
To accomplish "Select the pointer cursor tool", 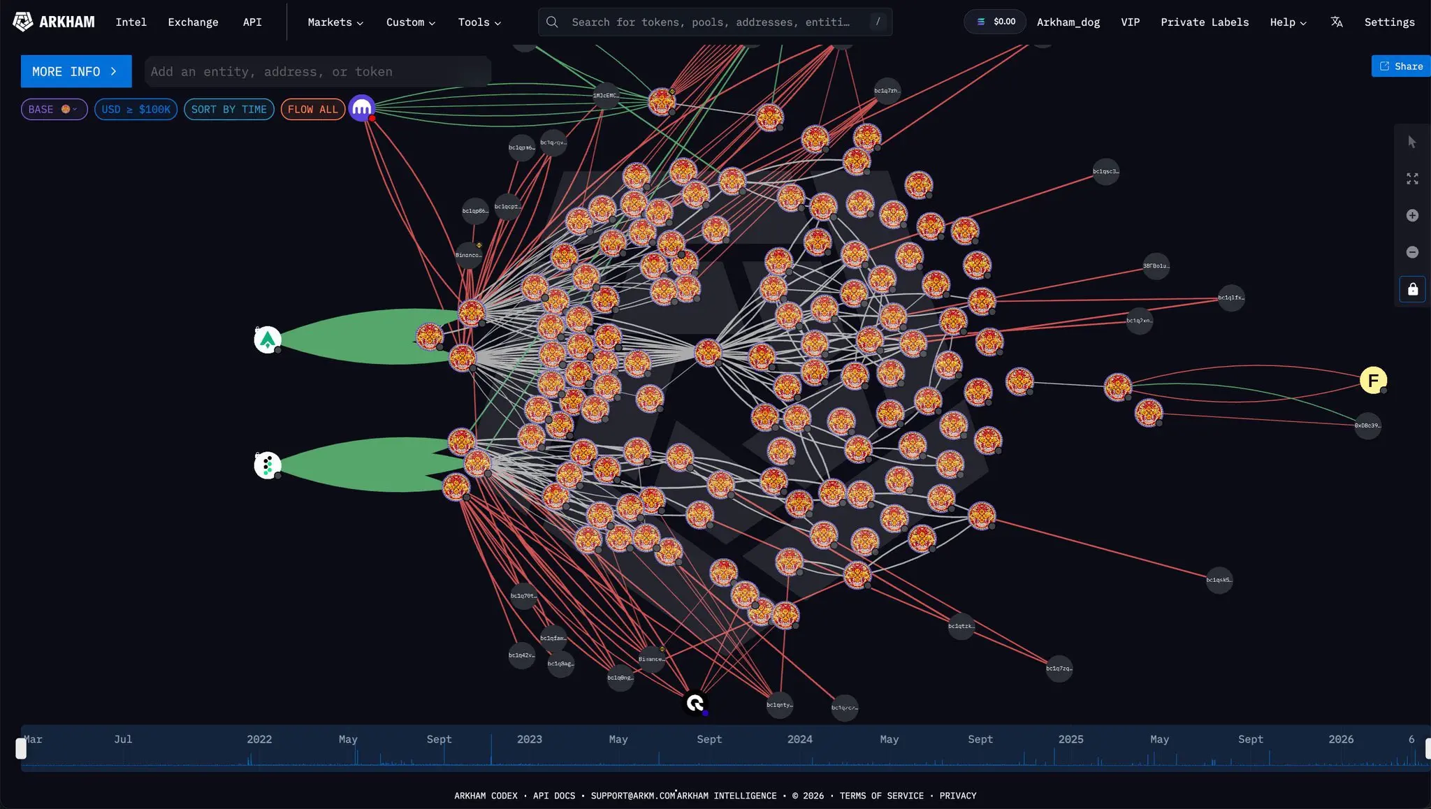I will pyautogui.click(x=1412, y=143).
